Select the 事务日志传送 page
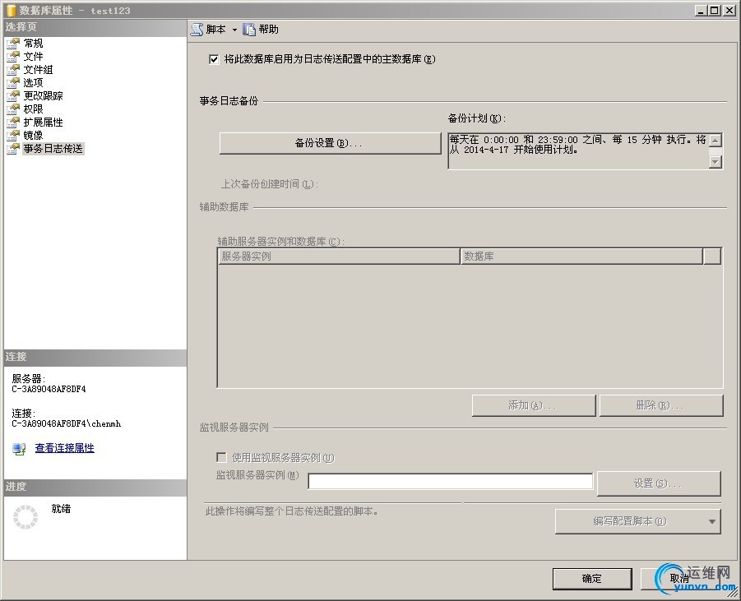This screenshot has width=741, height=601. pyautogui.click(x=53, y=149)
